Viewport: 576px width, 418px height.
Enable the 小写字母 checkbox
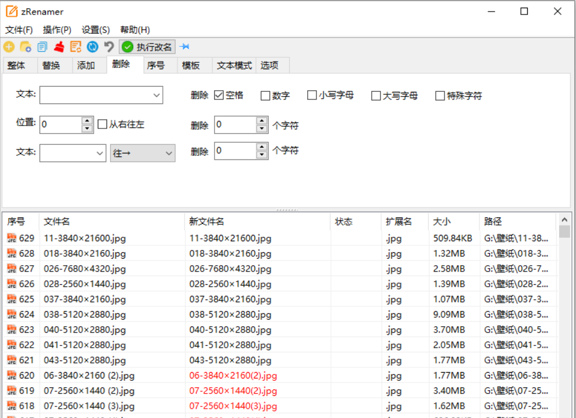[x=312, y=95]
